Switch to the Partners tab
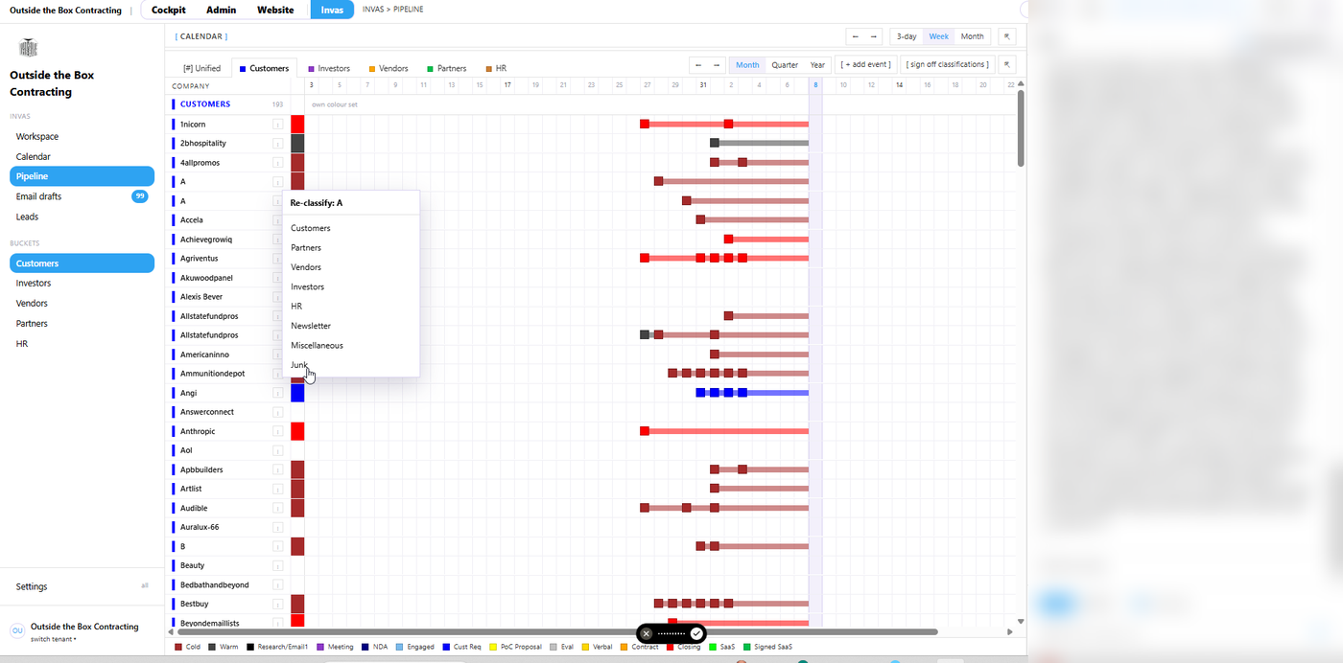Screen dimensions: 1343x663 tap(447, 68)
